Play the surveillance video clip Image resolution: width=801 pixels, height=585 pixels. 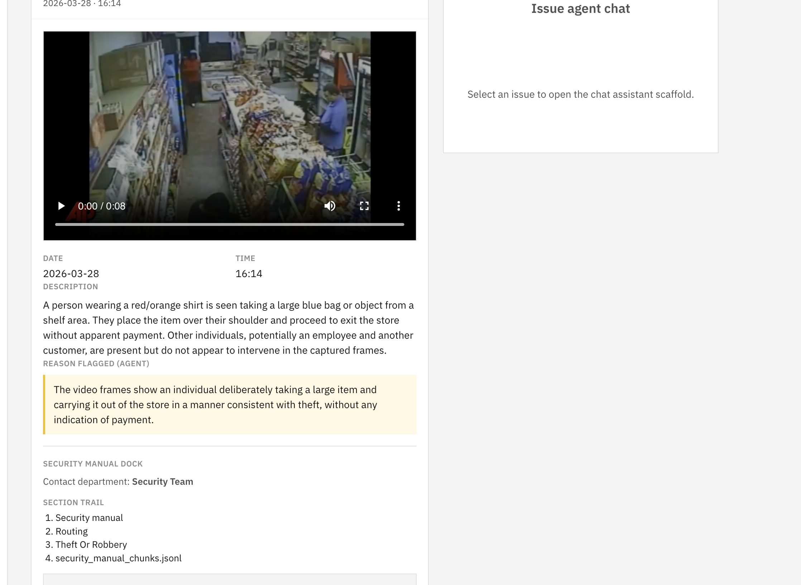(x=61, y=206)
